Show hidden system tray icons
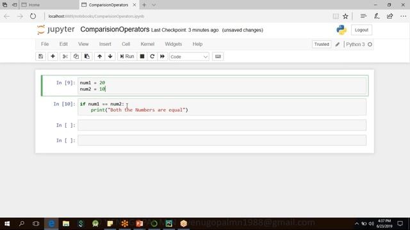410x230 pixels. (x=357, y=224)
